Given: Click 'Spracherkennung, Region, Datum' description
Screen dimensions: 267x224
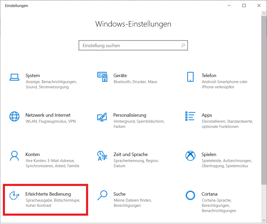Looking at the screenshot, I should [x=136, y=163].
